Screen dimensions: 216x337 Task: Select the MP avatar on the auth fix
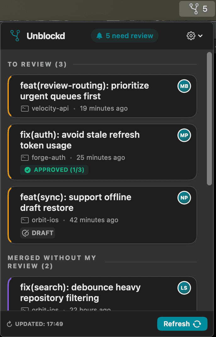tap(184, 135)
